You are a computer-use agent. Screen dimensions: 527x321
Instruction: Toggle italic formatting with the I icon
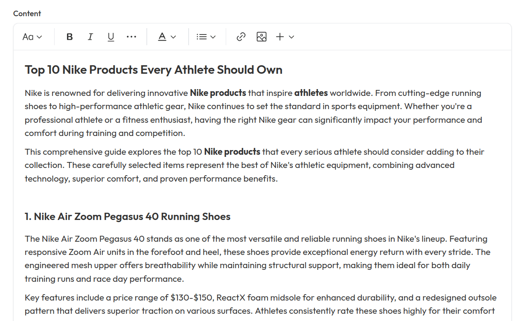pos(90,37)
